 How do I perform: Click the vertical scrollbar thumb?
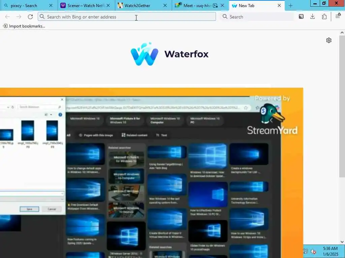click(342, 106)
